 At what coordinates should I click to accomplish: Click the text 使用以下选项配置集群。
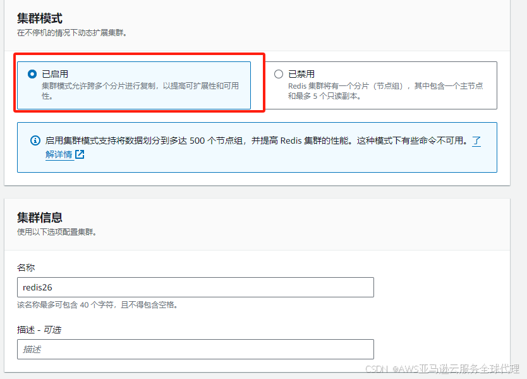coord(57,232)
